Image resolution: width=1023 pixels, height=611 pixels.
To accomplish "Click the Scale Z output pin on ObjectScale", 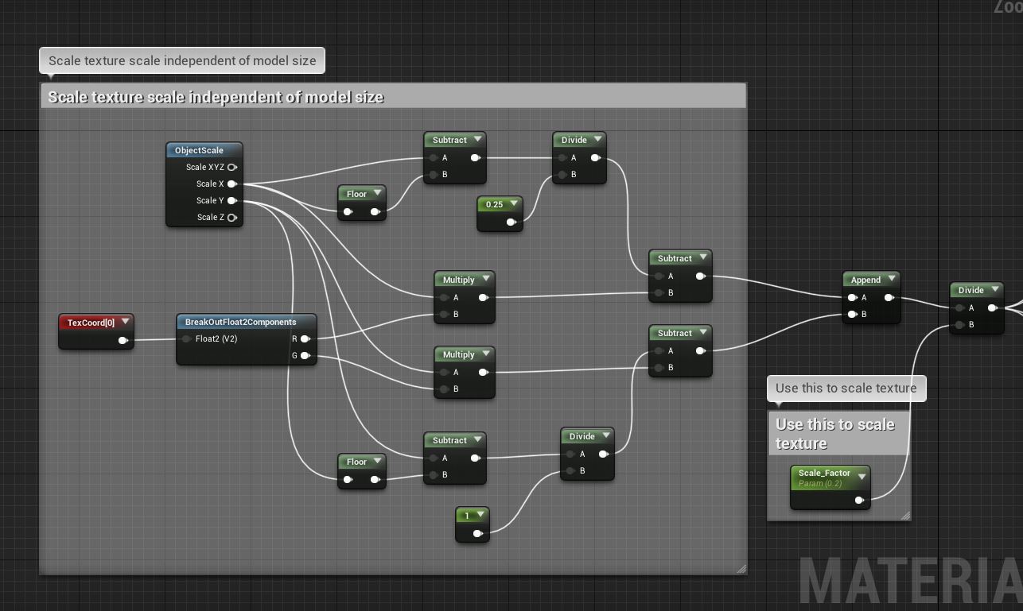I will (232, 218).
